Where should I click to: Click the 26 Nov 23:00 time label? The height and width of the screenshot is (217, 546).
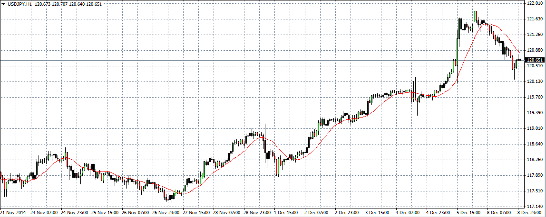coord(166,212)
